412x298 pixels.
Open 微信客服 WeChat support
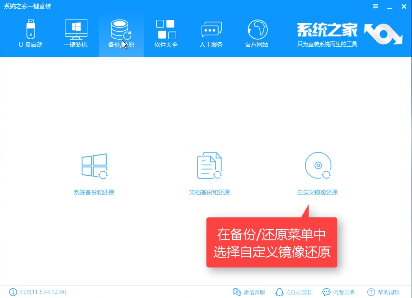(249, 292)
